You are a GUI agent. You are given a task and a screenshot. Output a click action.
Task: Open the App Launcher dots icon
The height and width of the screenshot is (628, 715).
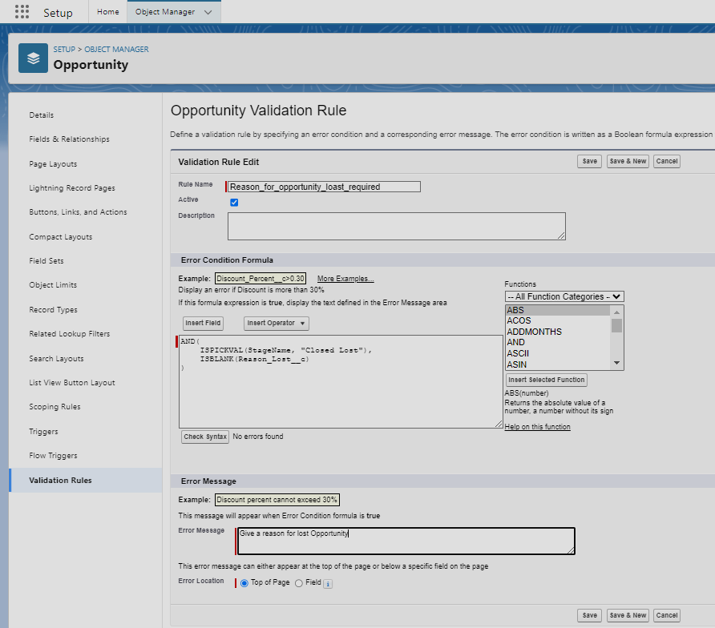pos(22,12)
